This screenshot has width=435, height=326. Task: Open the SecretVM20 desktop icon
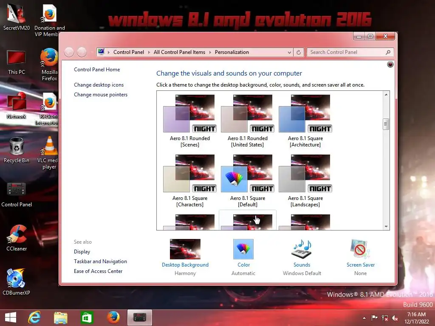(17, 17)
